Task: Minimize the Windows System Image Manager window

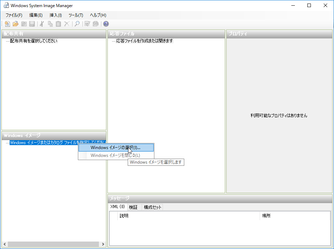Action: (x=293, y=6)
